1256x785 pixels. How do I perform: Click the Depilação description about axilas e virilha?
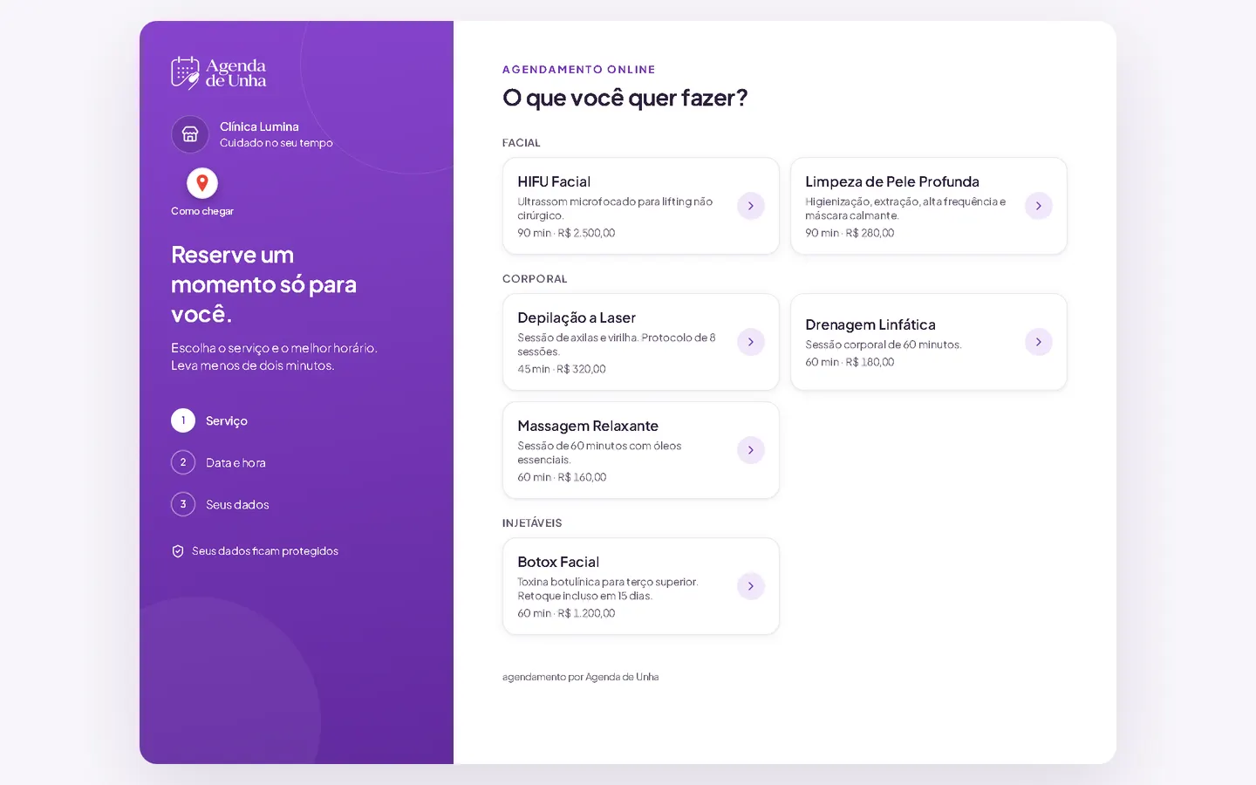point(617,345)
